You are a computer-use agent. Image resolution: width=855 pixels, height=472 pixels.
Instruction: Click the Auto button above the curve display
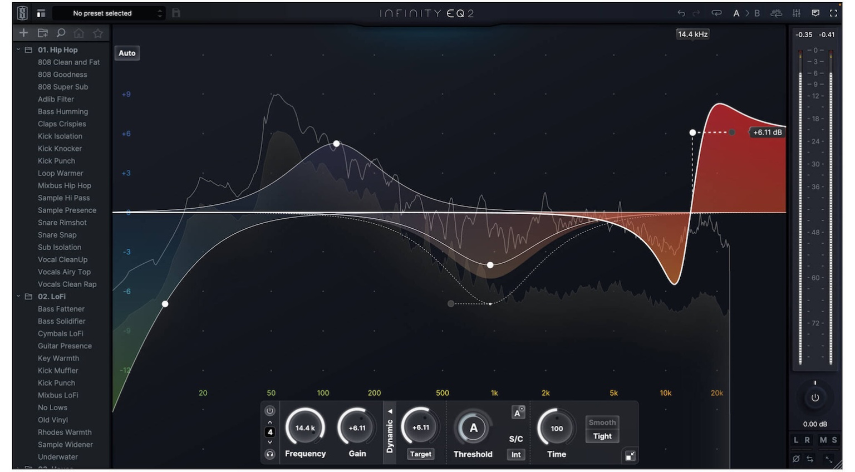point(127,53)
